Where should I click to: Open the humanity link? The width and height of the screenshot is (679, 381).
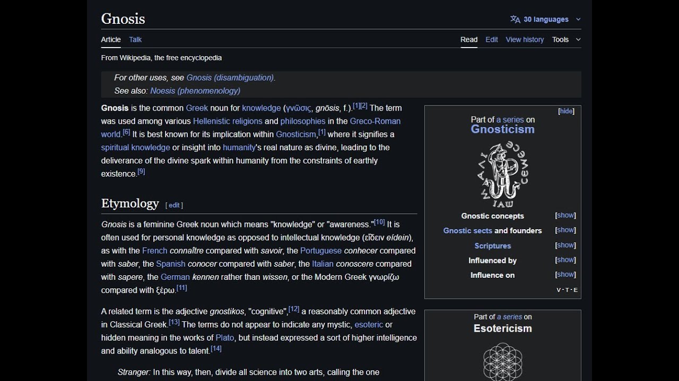239,148
